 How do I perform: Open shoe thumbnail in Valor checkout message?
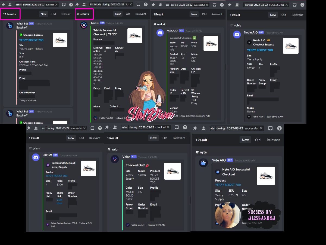173,171
